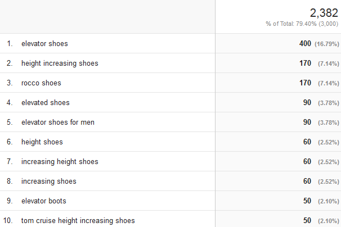Click the 170 value for rocco shoes
Image resolution: width=341 pixels, height=227 pixels.
[305, 83]
